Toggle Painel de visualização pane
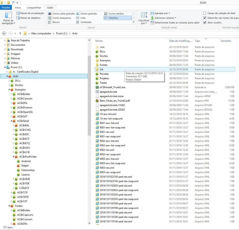 click(30, 13)
